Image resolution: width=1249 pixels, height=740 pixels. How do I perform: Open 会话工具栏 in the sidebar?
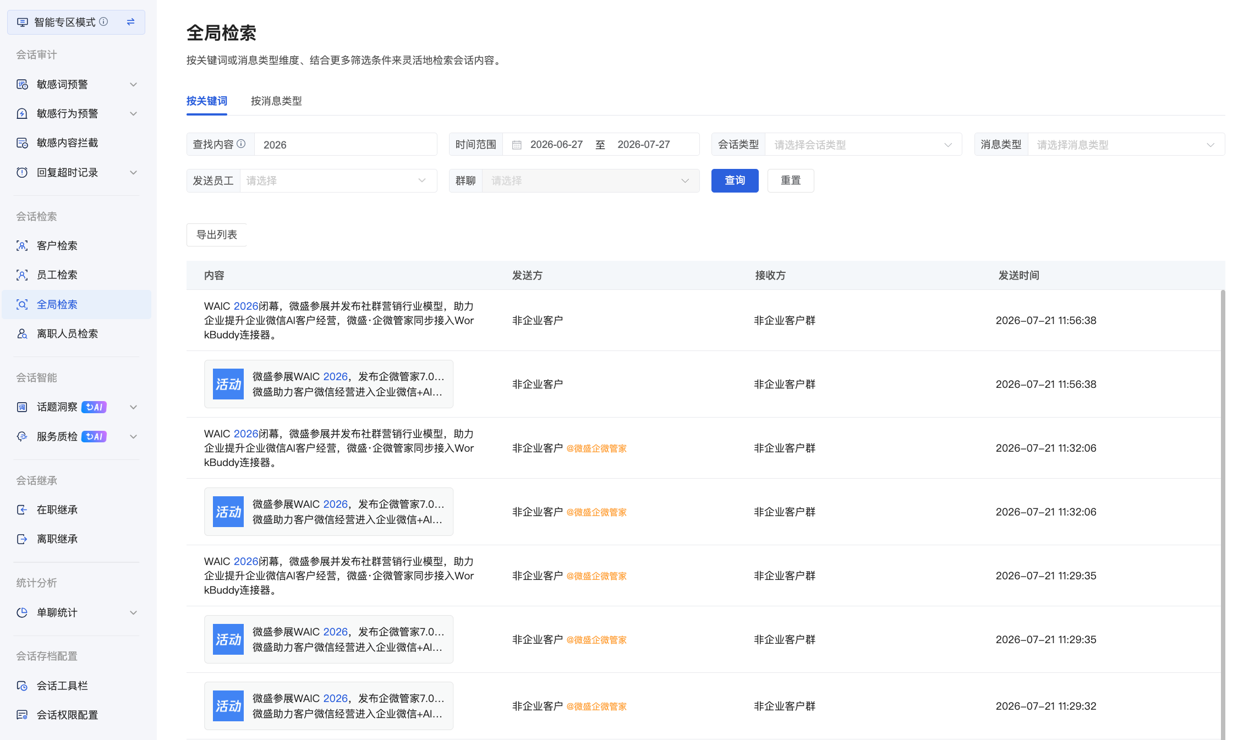[76, 686]
